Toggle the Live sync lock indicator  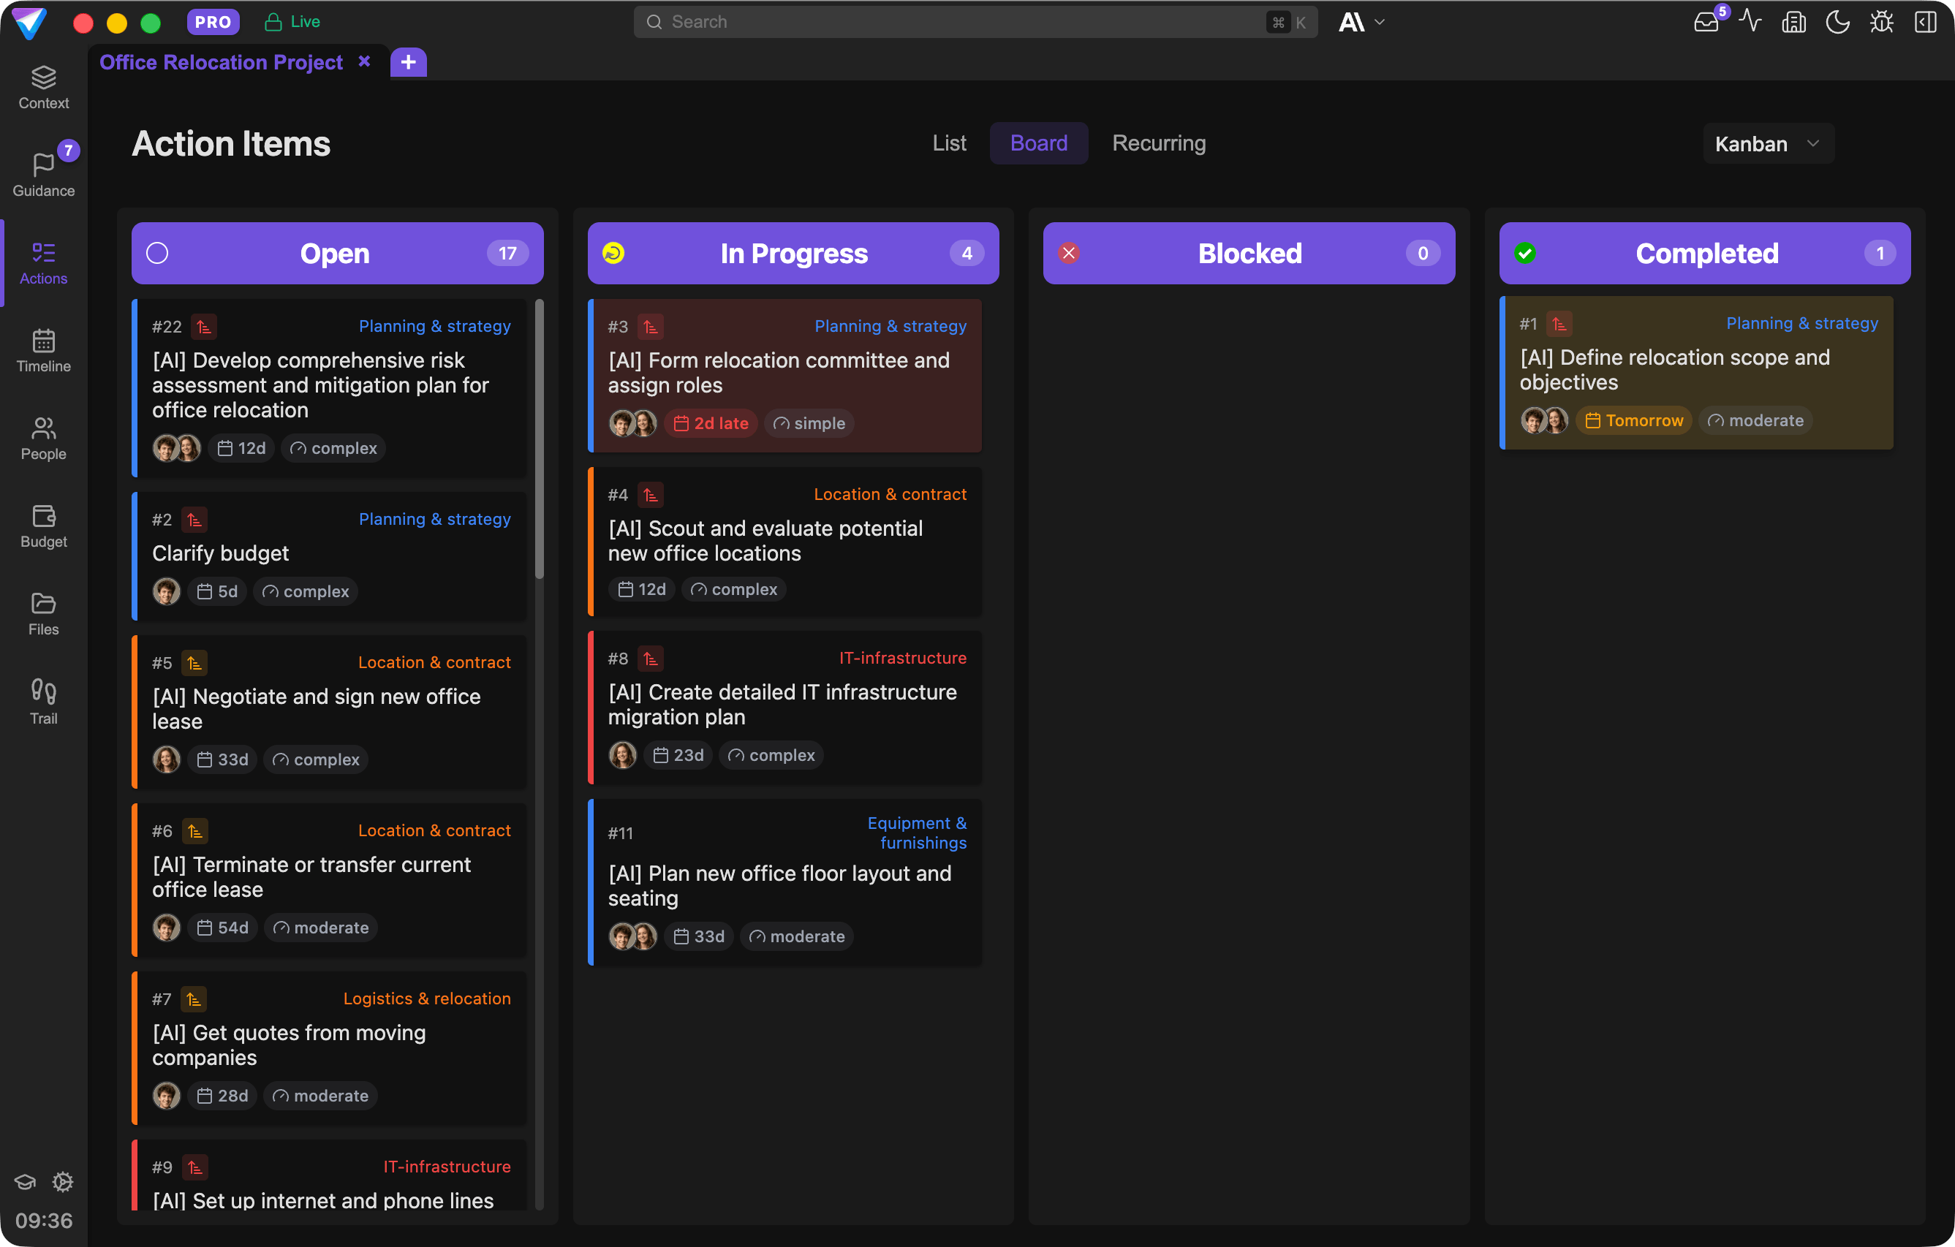click(291, 22)
